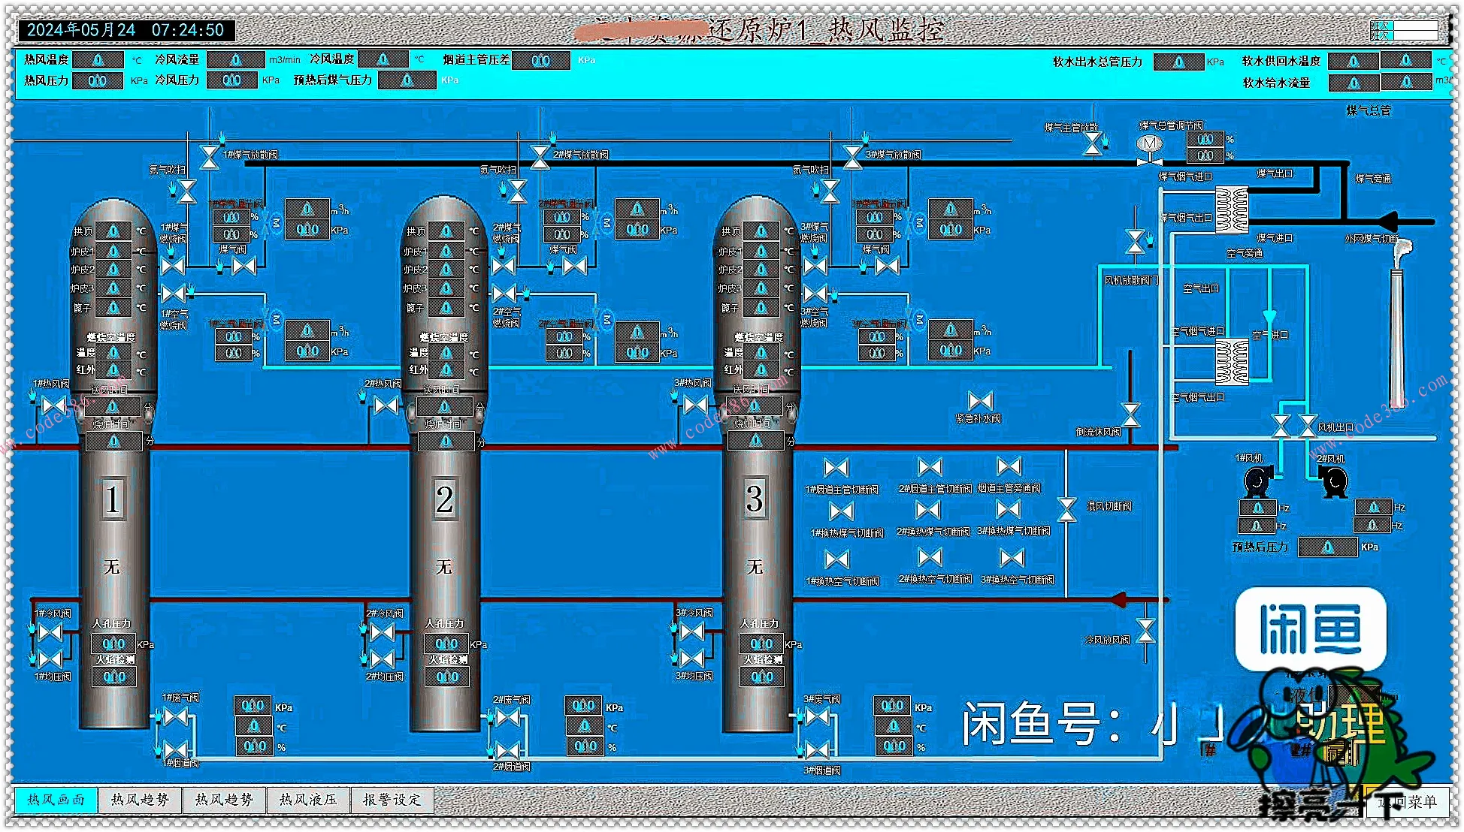Click the 冷风放风阀 valve icon
Image resolution: width=1464 pixels, height=832 pixels.
tap(1145, 631)
